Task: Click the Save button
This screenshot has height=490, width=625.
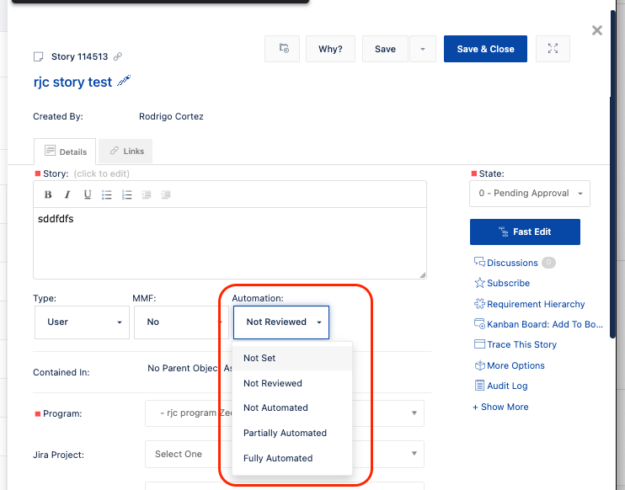Action: click(x=385, y=49)
